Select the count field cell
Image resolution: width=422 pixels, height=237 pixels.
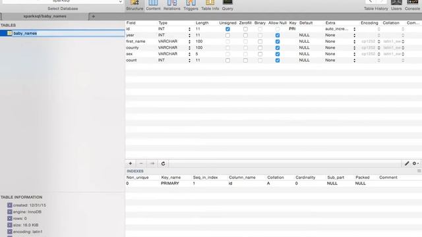pos(131,60)
